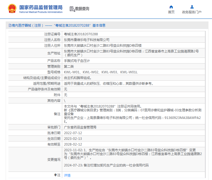Click the backslash in 其他内容 row

tap(65, 100)
